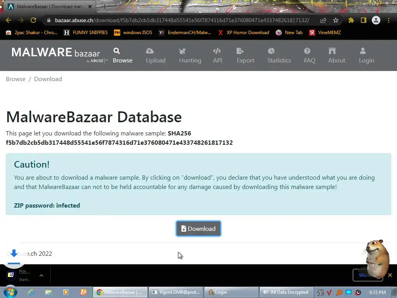Image resolution: width=397 pixels, height=298 pixels.
Task: Close the MalwareBazaar browser tab
Action: [x=90, y=7]
